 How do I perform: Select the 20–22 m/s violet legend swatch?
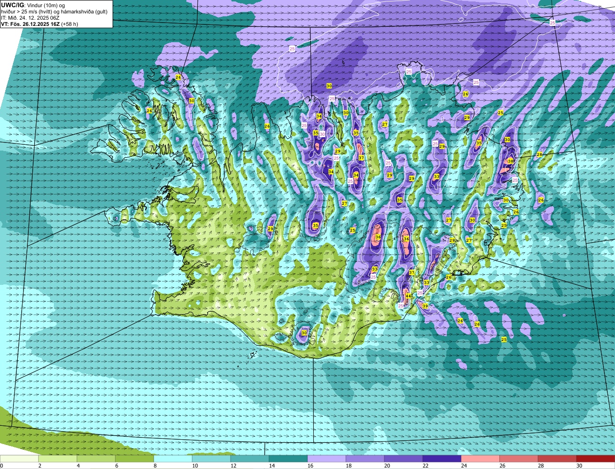404,458
